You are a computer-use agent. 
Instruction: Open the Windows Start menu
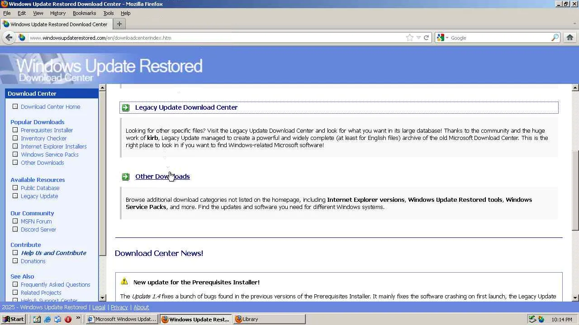click(x=13, y=319)
